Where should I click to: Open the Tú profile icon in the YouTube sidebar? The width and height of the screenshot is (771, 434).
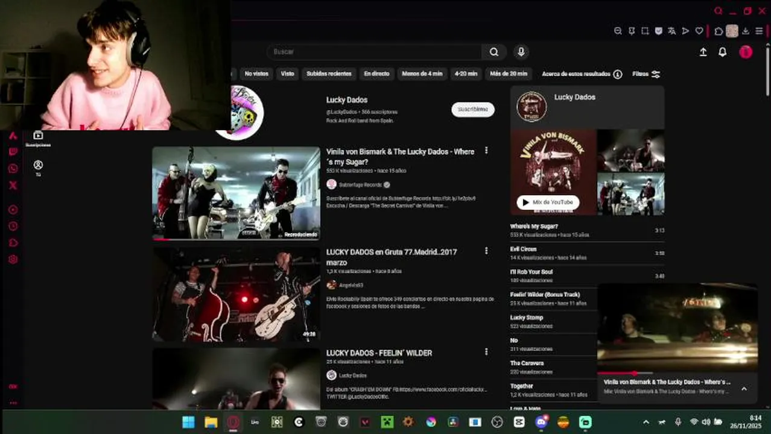click(38, 168)
